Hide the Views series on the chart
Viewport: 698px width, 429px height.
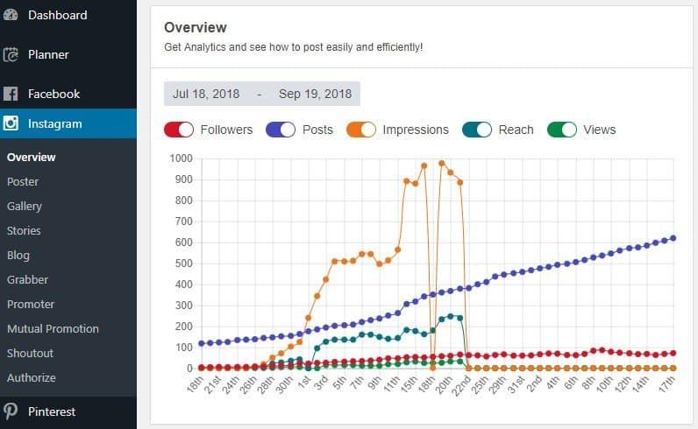tap(562, 130)
